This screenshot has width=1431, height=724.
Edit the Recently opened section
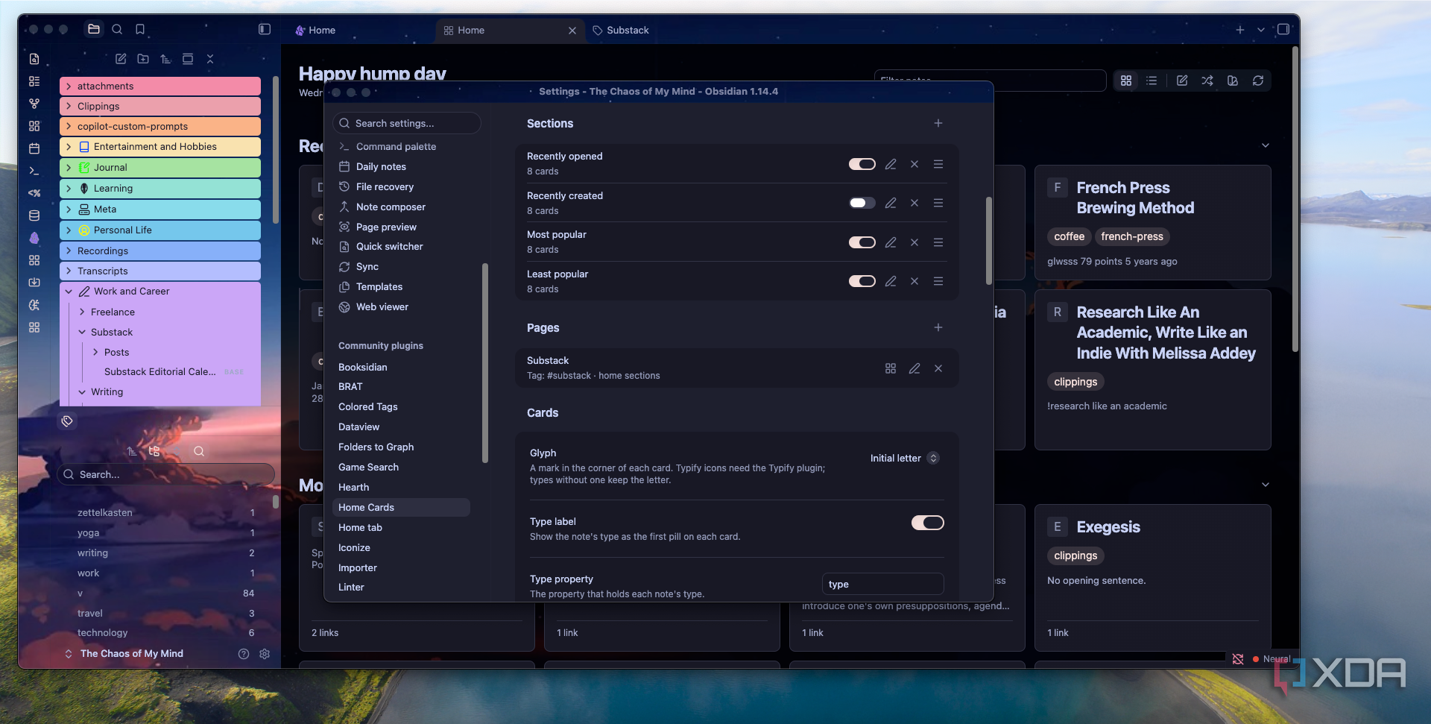(891, 164)
